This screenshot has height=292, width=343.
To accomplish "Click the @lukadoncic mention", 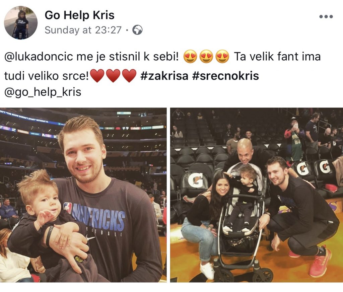I will click(39, 57).
